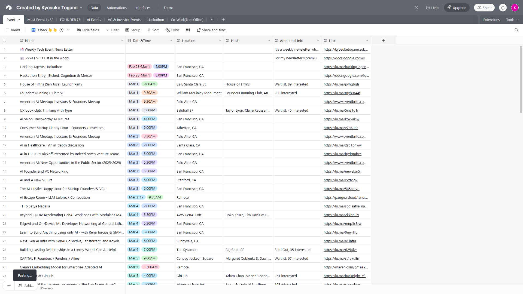This screenshot has height=294, width=523.
Task: Open the Tools dropdown menu
Action: click(512, 20)
